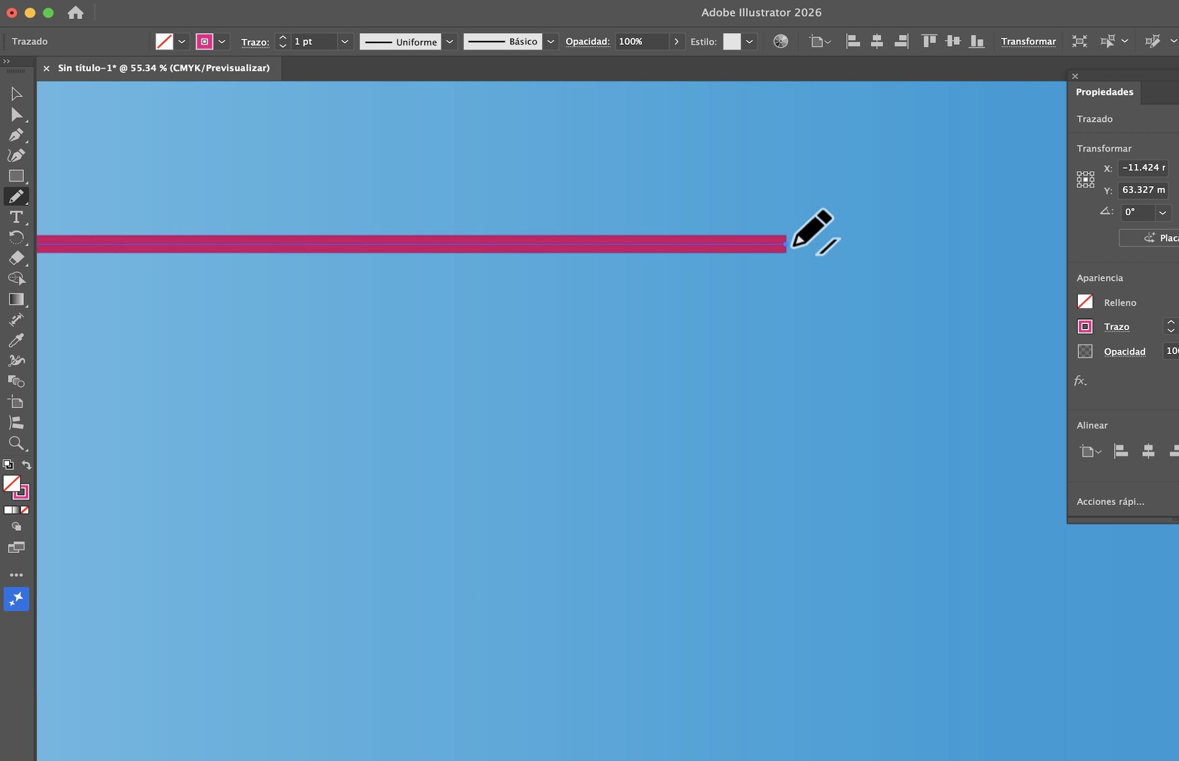Switch to the Propiedades panel tab
1179x761 pixels.
pyautogui.click(x=1104, y=91)
